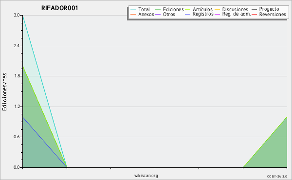Click the 1.8 y-axis value
The image size is (292, 180).
[x=17, y=76]
